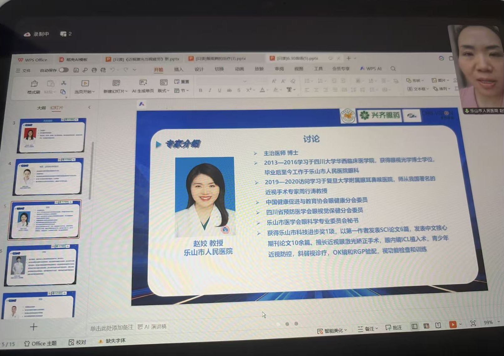Click the Save icon in quick access bar
The image size is (504, 356).
tap(76, 70)
